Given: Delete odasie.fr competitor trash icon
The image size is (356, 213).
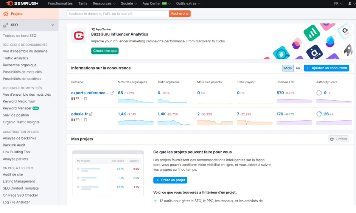Looking at the screenshot, I should [86, 120].
